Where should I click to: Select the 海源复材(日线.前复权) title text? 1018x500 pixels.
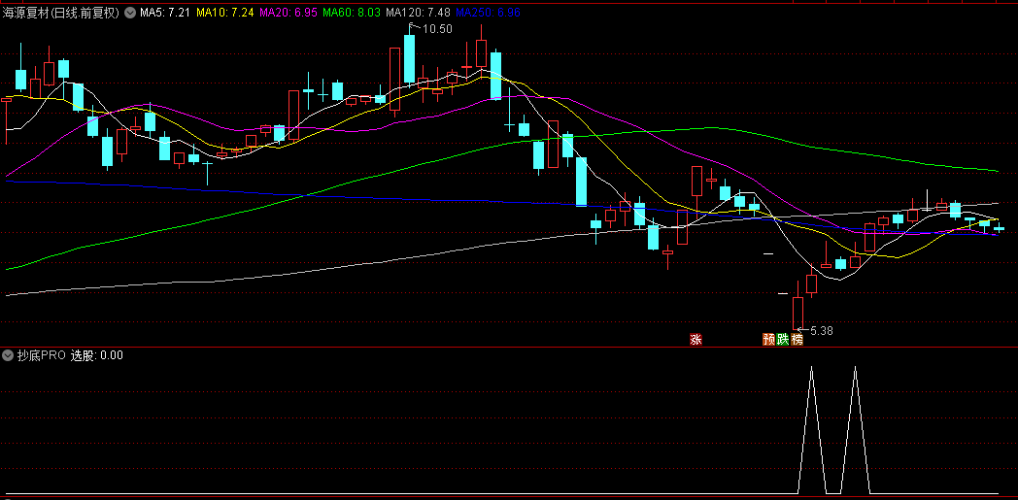coord(61,13)
